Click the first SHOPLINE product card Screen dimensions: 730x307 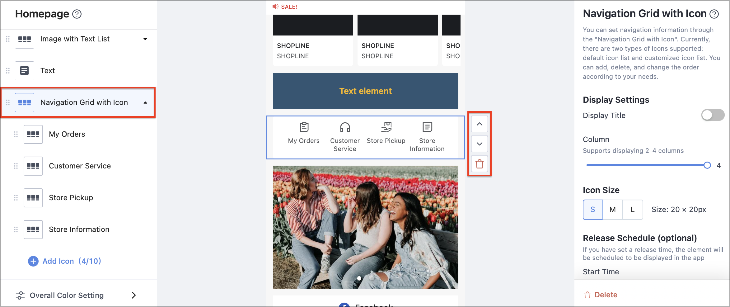click(x=313, y=40)
